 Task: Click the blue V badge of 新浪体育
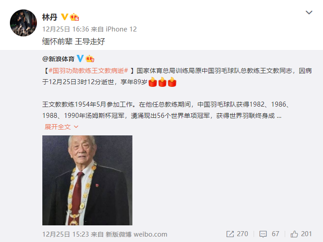click(80, 58)
